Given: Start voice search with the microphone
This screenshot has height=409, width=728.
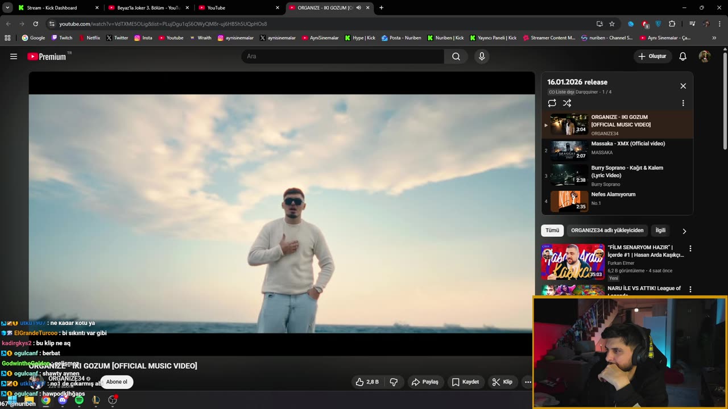Looking at the screenshot, I should [x=482, y=56].
